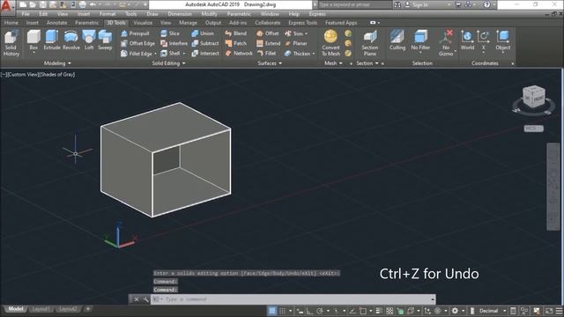This screenshot has width=564, height=317.
Task: Open the AutoCAD application menu
Action: pos(6,6)
